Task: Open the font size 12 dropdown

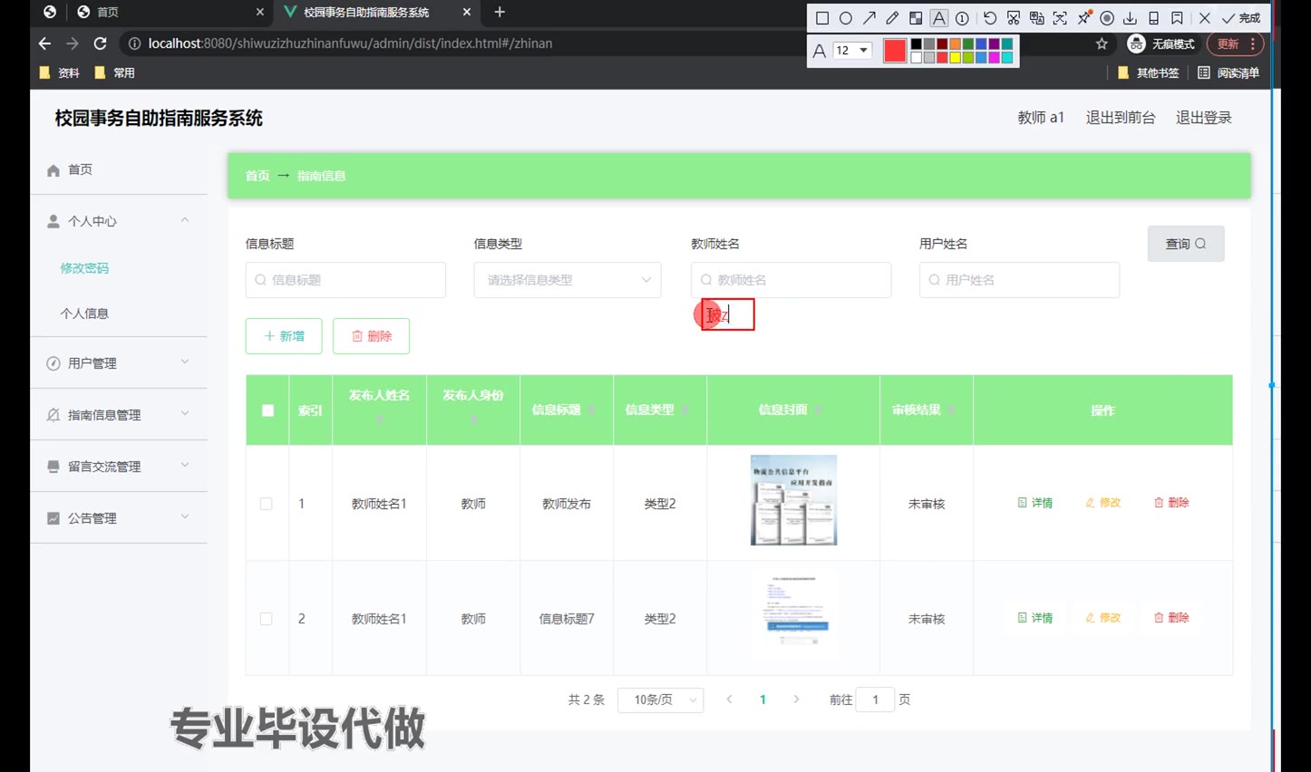Action: [852, 51]
